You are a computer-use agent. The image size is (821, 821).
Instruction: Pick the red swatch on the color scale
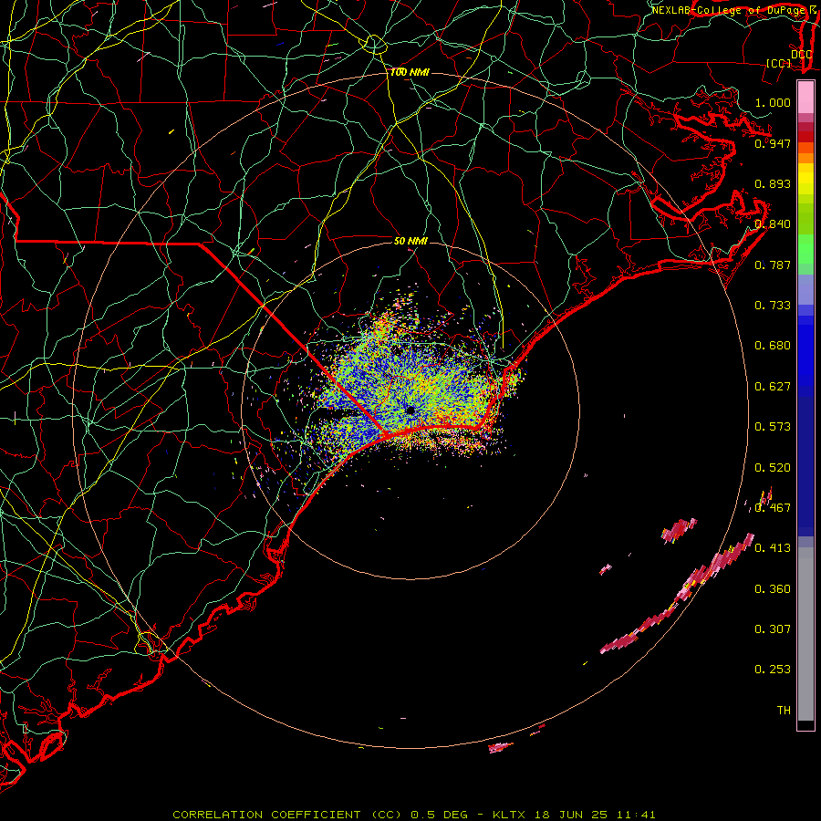click(805, 137)
